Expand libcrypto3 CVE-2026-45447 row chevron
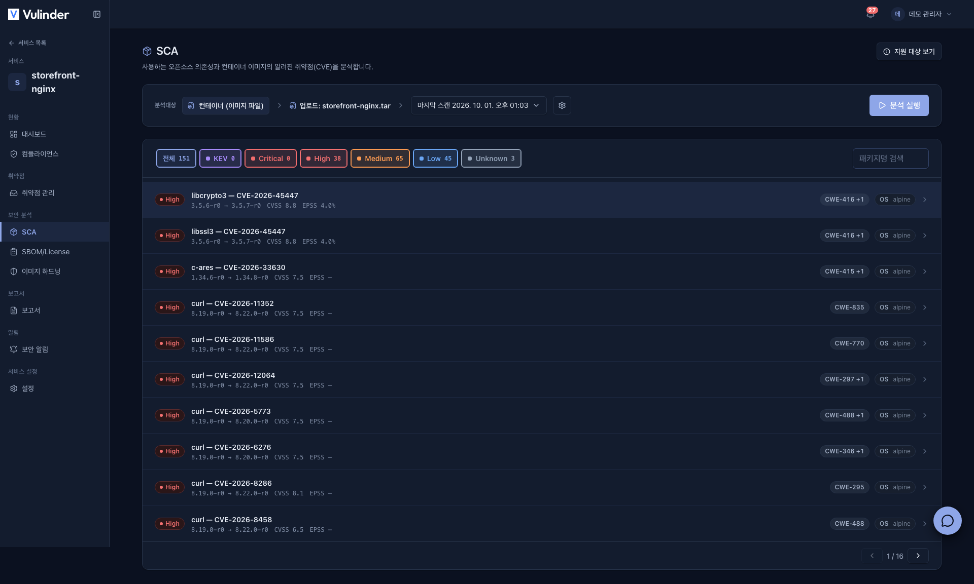The height and width of the screenshot is (584, 974). coord(925,200)
